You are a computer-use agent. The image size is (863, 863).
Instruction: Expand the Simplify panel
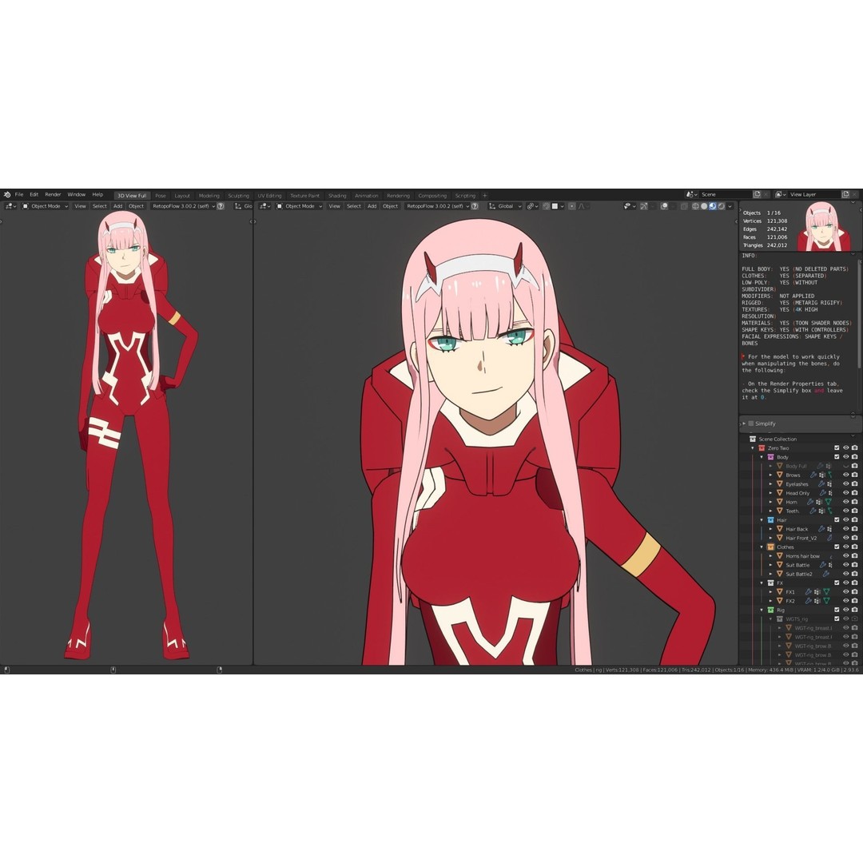coord(744,424)
